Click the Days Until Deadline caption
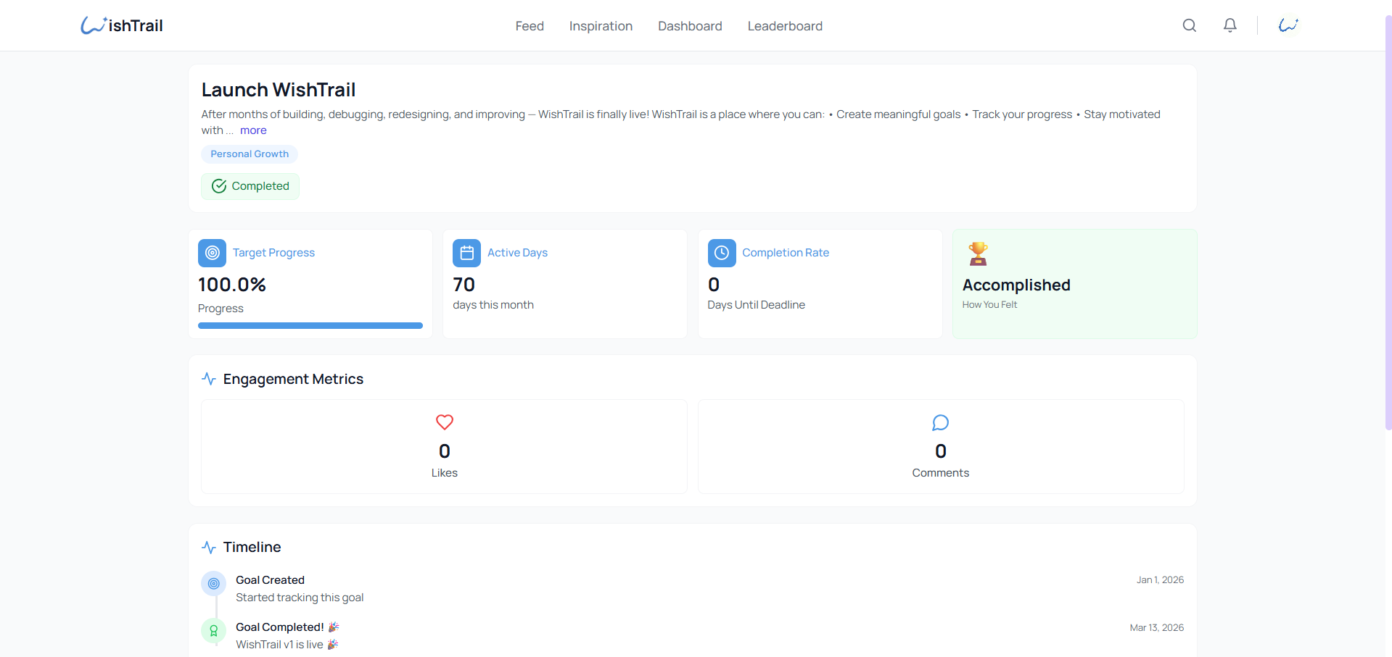Screen dimensions: 1392x657 (757, 305)
